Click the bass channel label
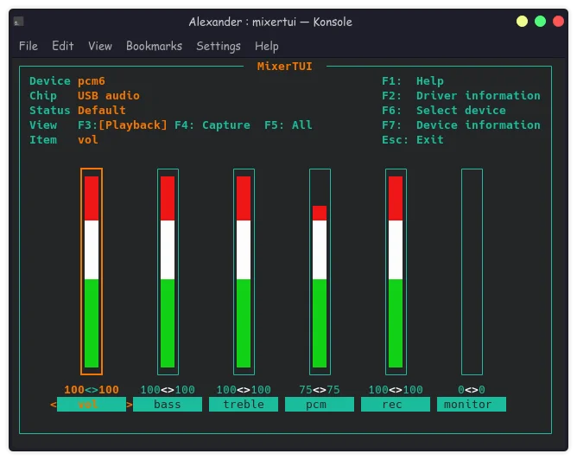577x460 pixels. [x=168, y=404]
